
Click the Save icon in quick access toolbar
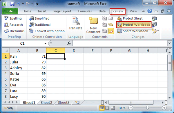(12, 4)
